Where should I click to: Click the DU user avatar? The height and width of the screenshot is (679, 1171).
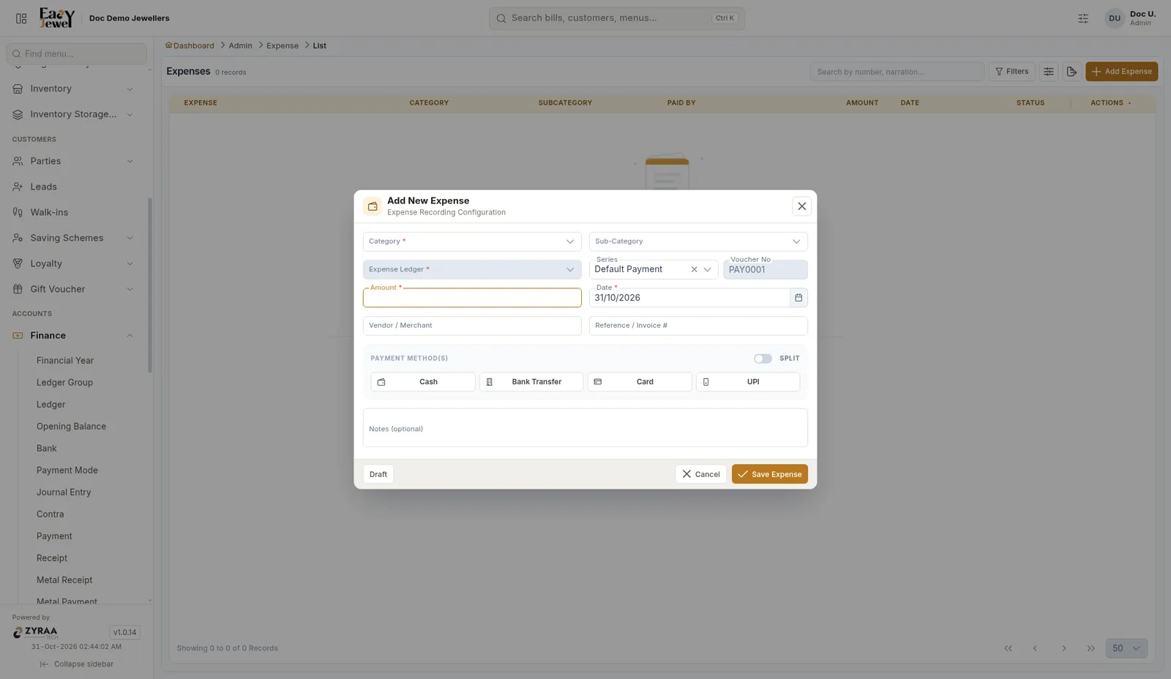coord(1115,18)
